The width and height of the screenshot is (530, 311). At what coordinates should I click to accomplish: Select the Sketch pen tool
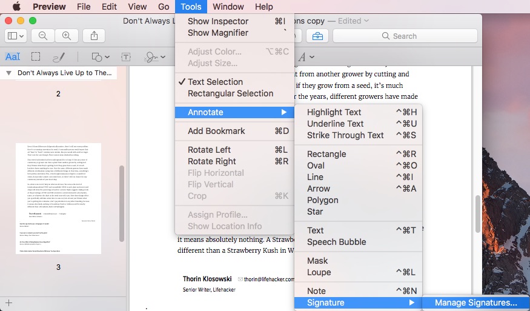pyautogui.click(x=59, y=57)
